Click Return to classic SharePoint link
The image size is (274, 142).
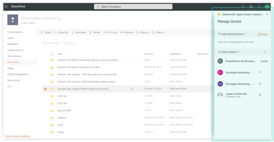click(18, 136)
